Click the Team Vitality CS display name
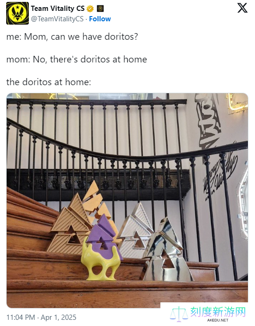Image resolution: width=255 pixels, height=326 pixels. 58,9
